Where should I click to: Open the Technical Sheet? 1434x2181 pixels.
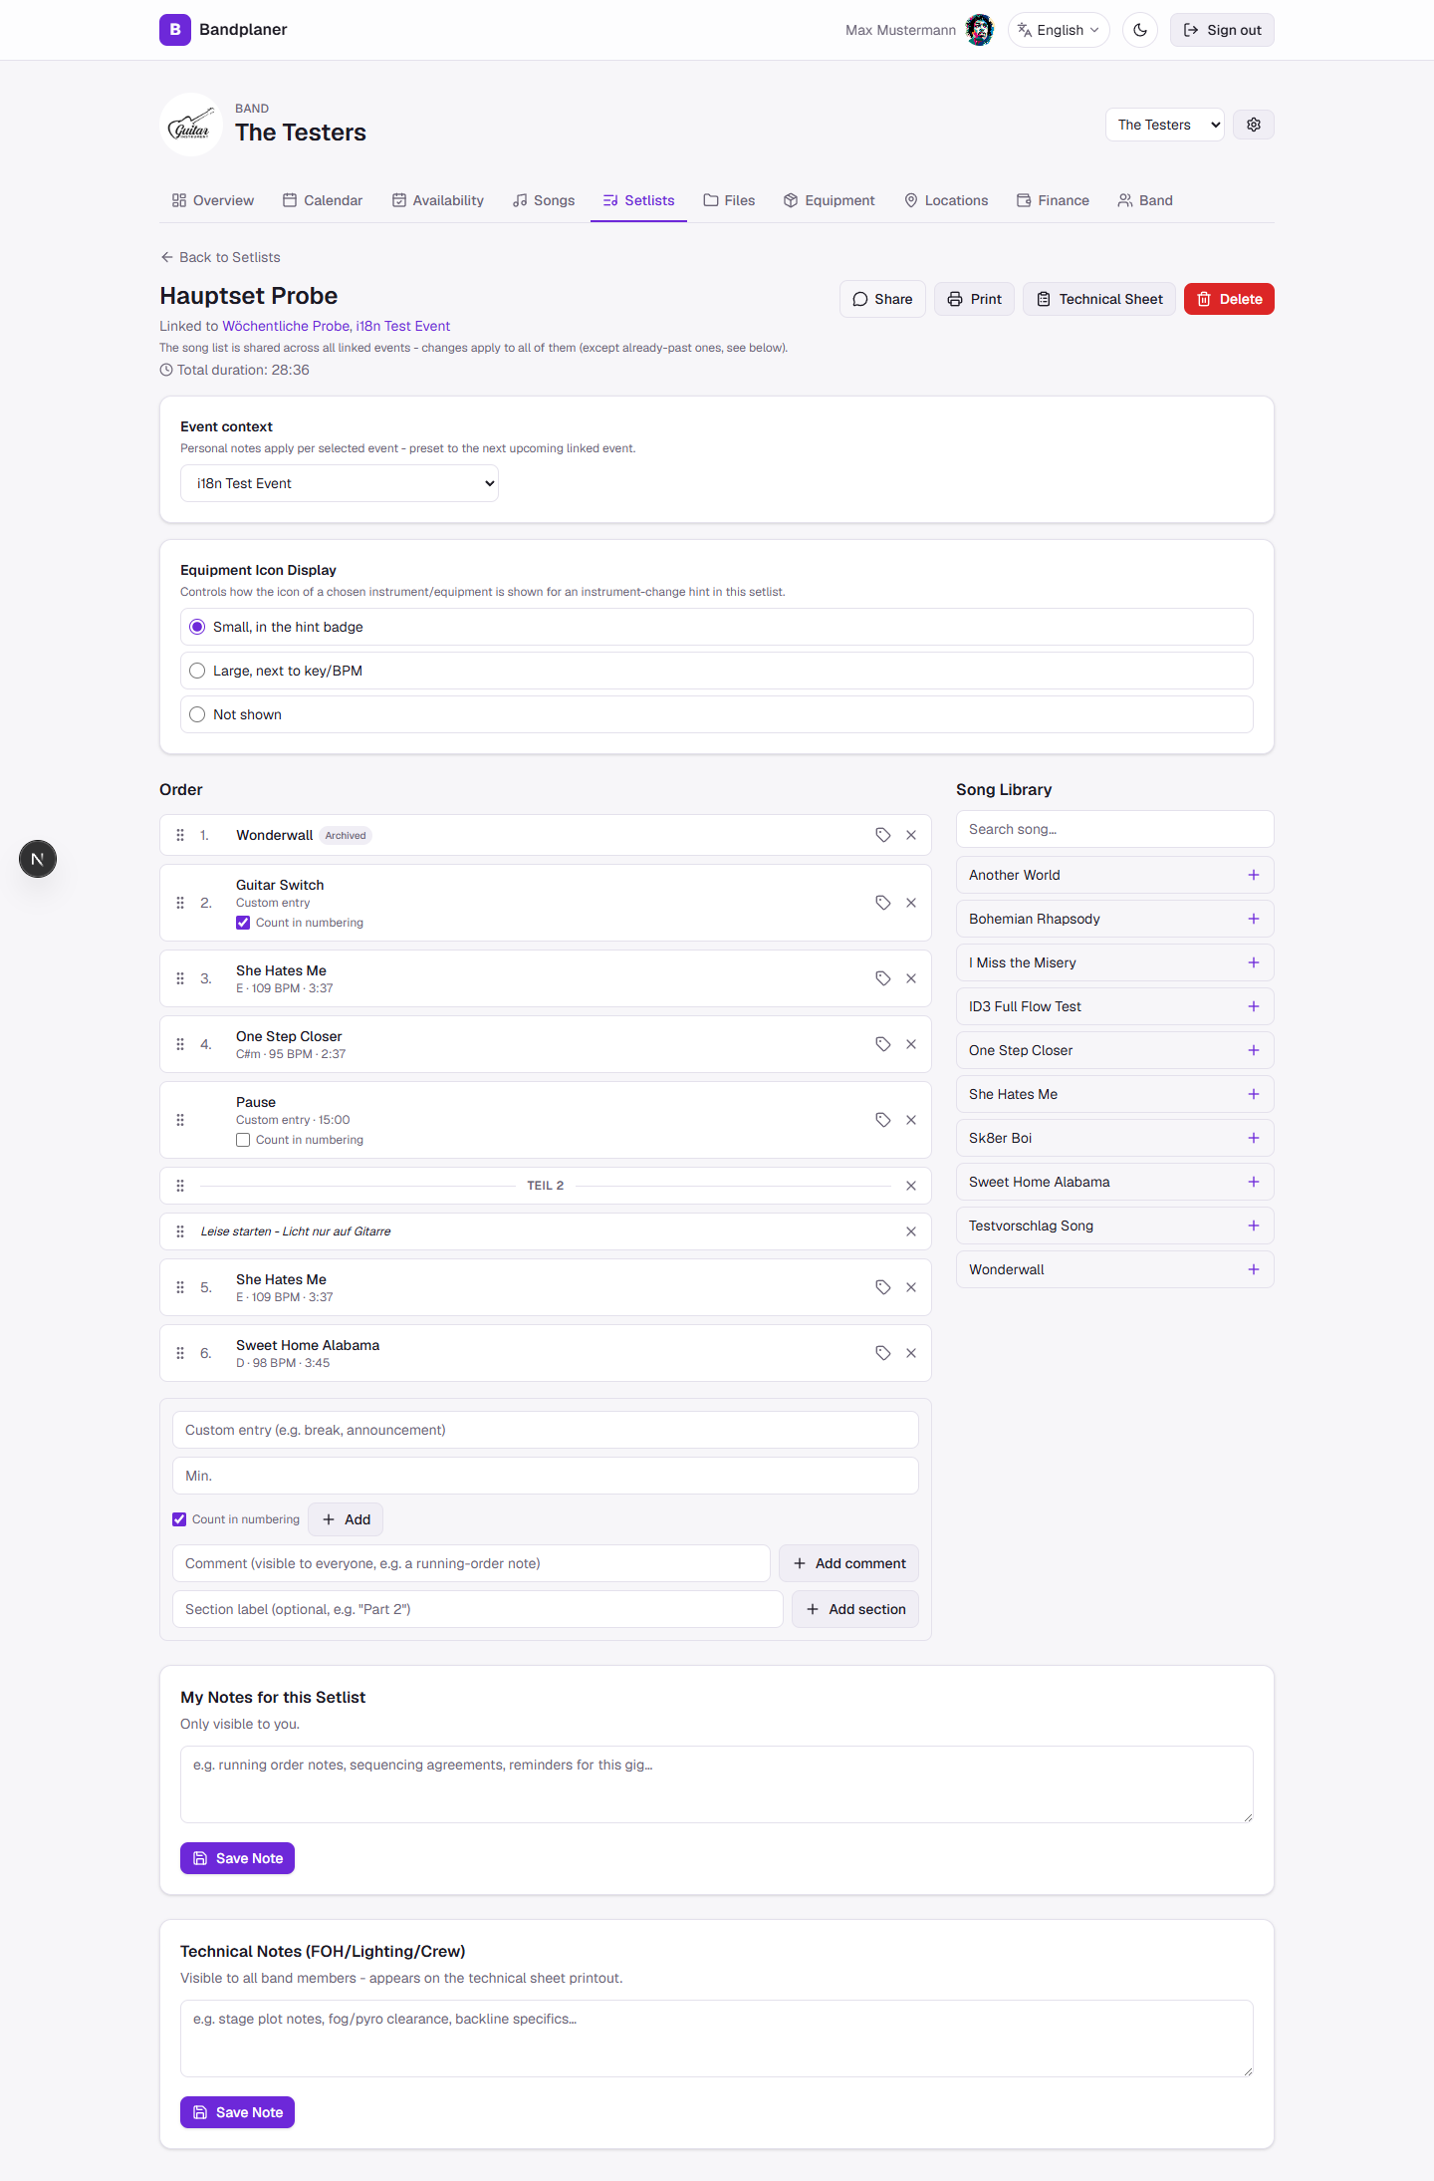[1099, 299]
